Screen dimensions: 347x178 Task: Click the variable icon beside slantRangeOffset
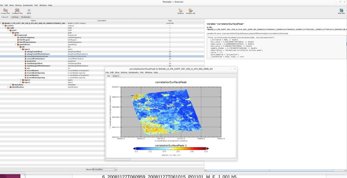[x=26, y=64]
